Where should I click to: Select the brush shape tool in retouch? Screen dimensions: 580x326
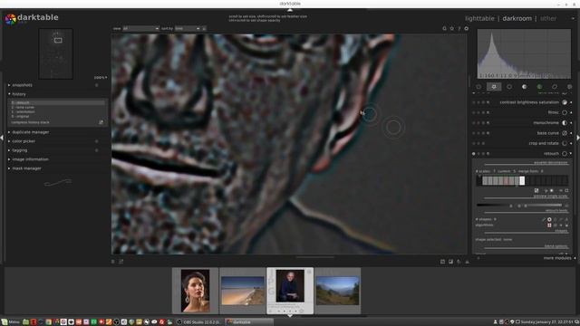544,219
